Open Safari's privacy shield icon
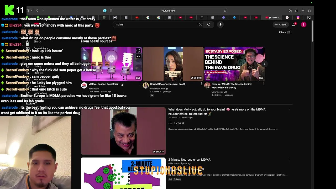The image size is (336, 189). [x=105, y=11]
